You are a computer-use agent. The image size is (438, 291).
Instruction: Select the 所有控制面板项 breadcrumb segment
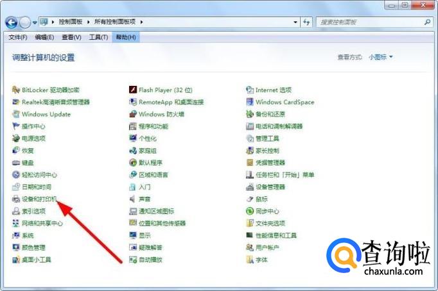coord(115,22)
